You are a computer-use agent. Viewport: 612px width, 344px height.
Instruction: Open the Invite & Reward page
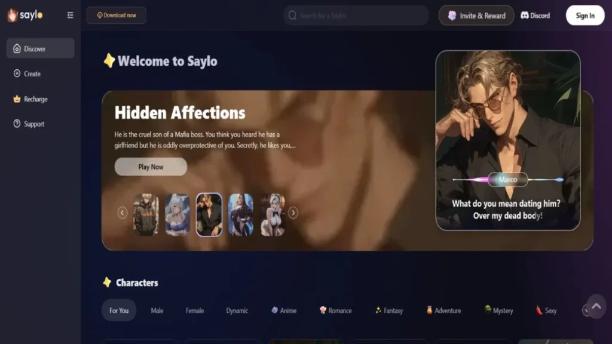pos(476,15)
